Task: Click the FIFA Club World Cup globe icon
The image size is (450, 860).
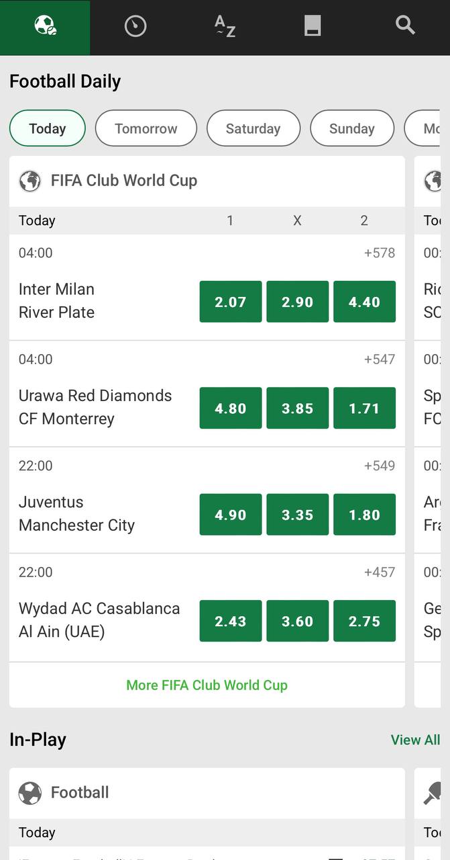Action: pos(30,181)
